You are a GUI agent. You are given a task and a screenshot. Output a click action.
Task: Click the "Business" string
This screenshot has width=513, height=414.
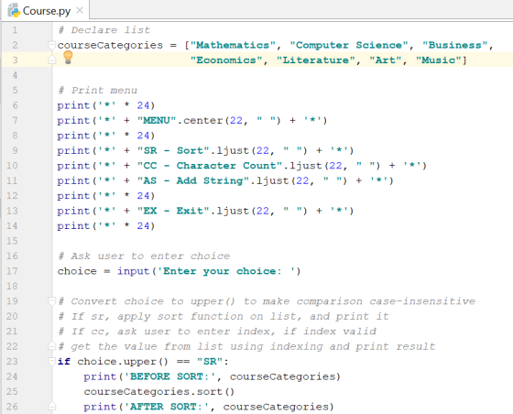455,45
